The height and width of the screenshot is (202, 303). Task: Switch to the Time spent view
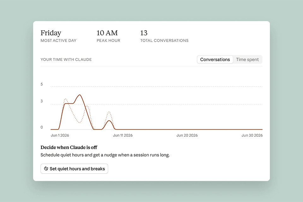[247, 60]
